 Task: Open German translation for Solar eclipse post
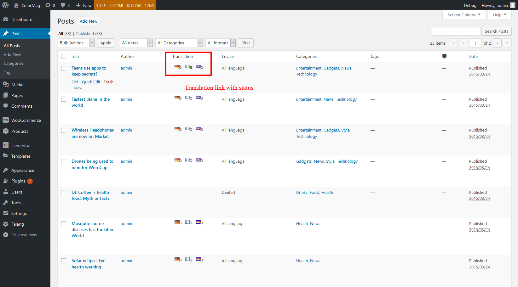tap(178, 259)
